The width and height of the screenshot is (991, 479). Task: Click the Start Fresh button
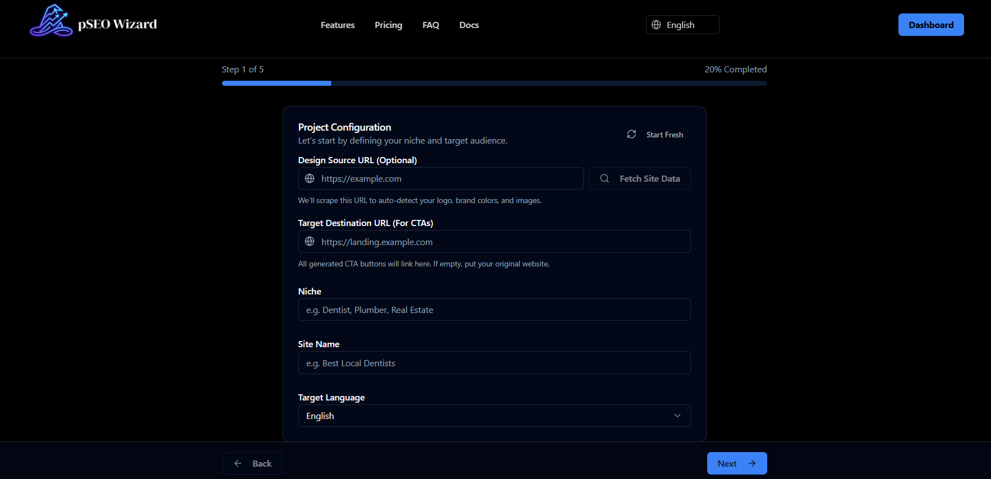click(x=664, y=135)
